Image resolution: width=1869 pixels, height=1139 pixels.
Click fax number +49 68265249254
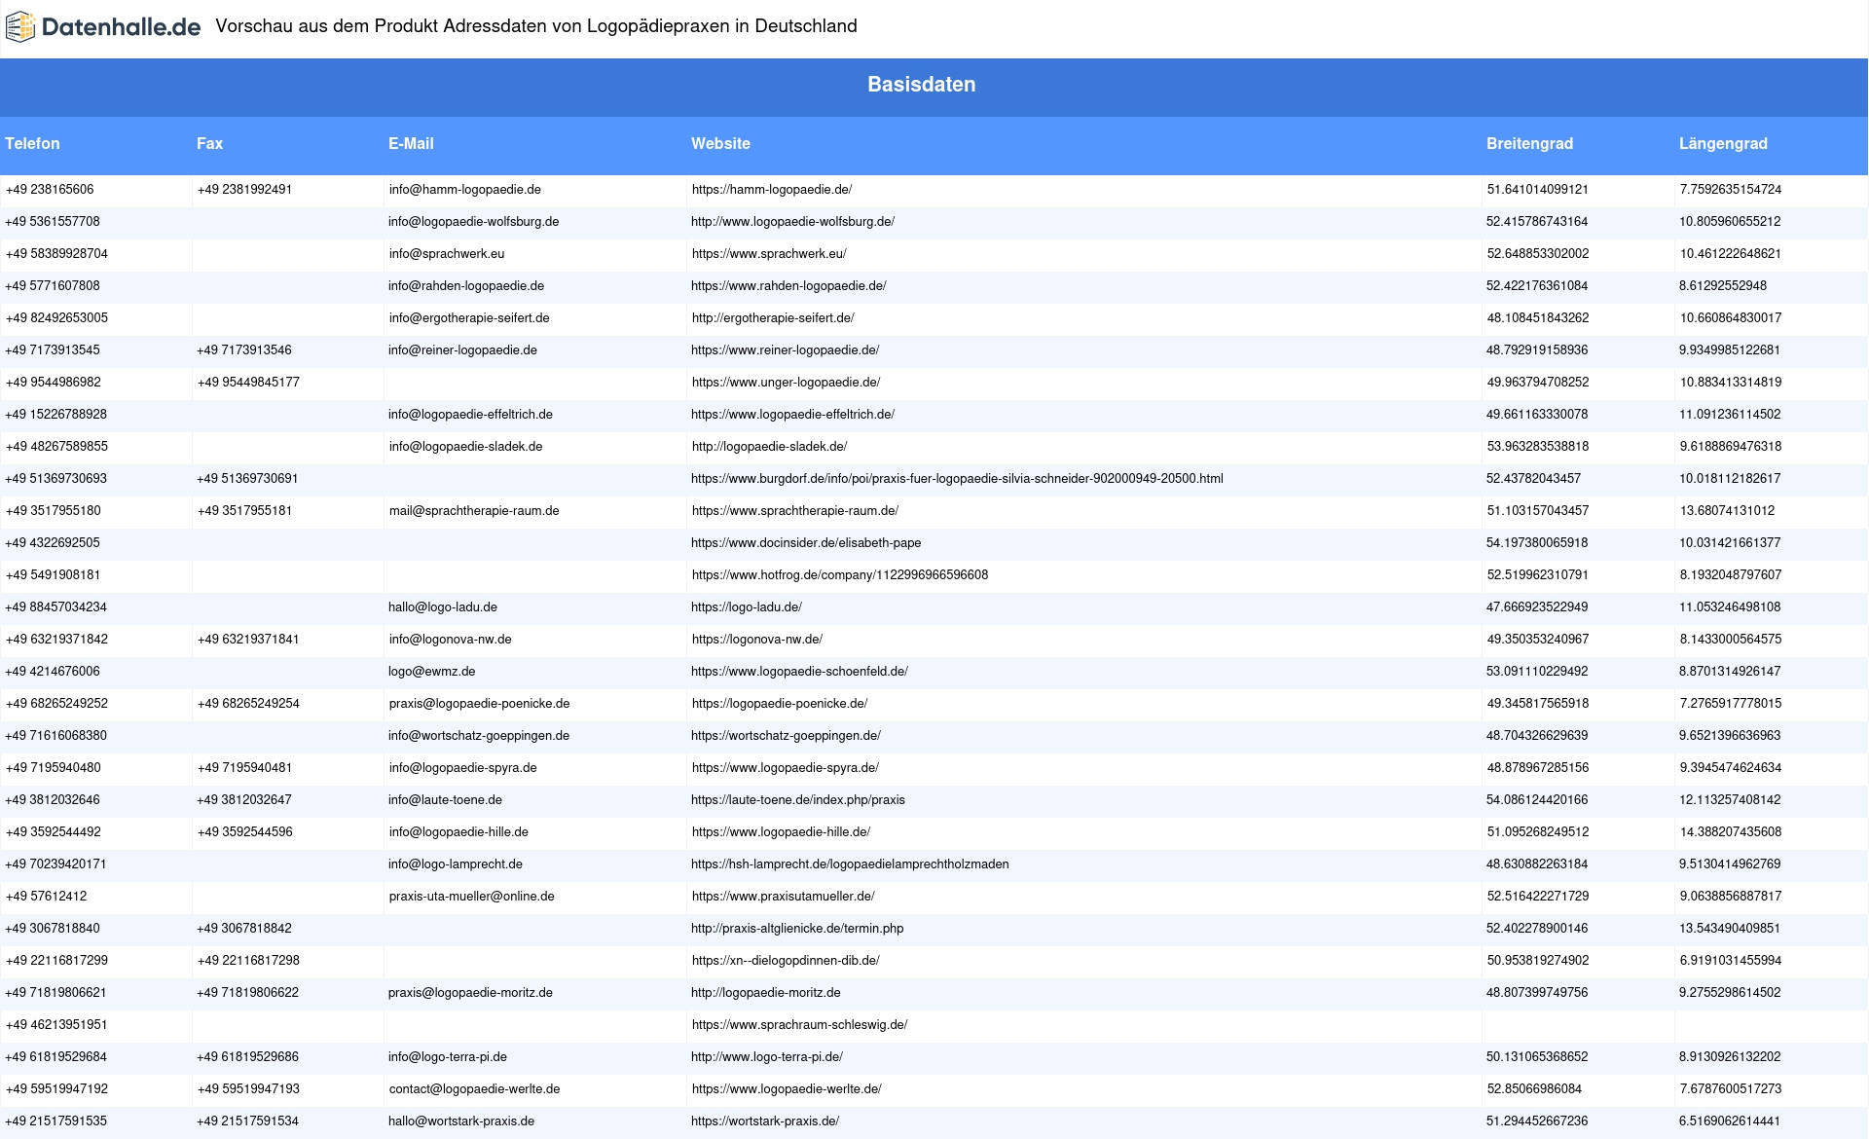pos(247,704)
